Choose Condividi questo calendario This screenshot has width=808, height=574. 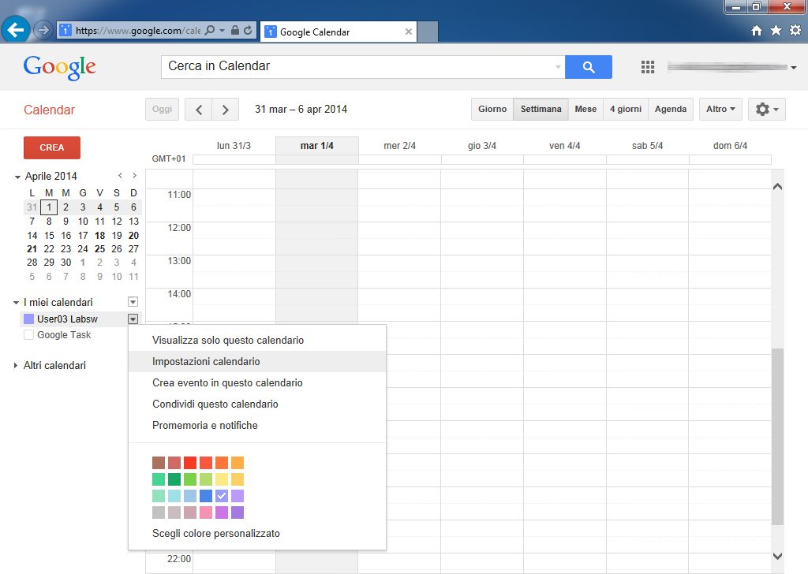(x=215, y=404)
